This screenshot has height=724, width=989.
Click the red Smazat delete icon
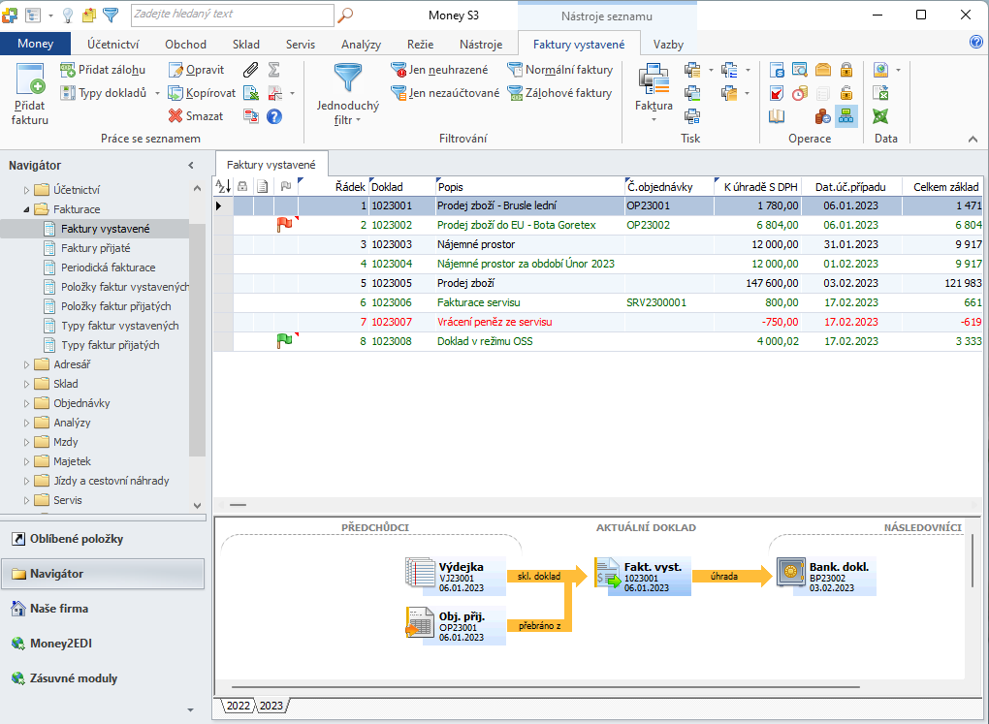[x=175, y=116]
